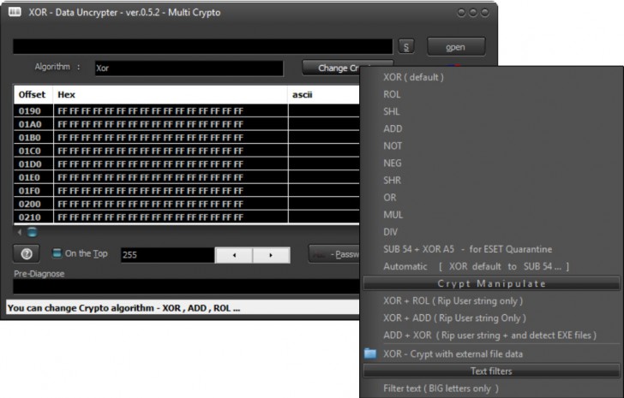
Task: Click the Crypt Manipulate section header
Action: click(491, 283)
